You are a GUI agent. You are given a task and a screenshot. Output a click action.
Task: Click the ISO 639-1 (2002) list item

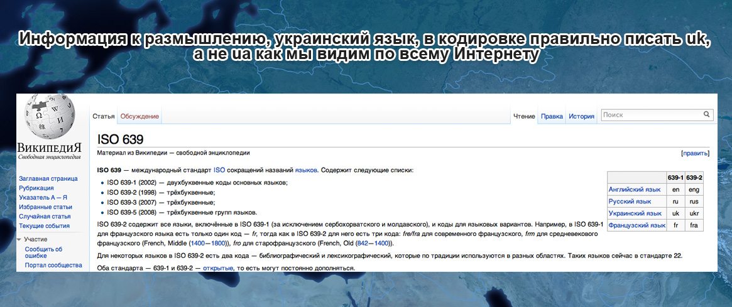[197, 183]
